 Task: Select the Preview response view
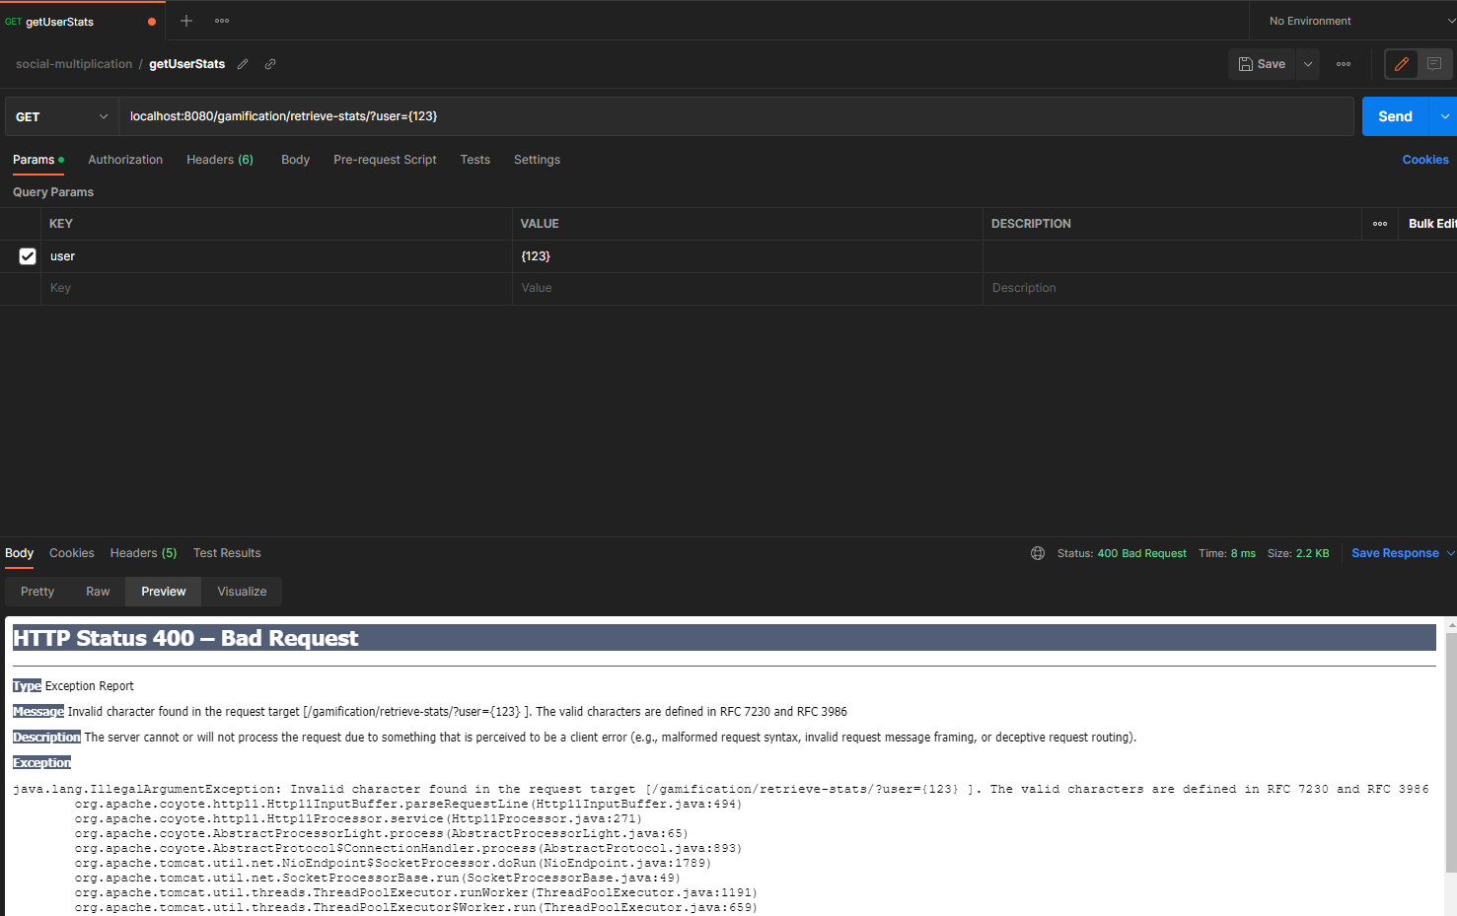coord(164,592)
